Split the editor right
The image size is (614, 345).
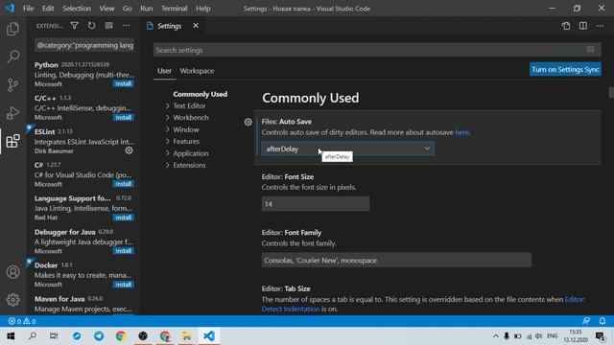(x=582, y=26)
